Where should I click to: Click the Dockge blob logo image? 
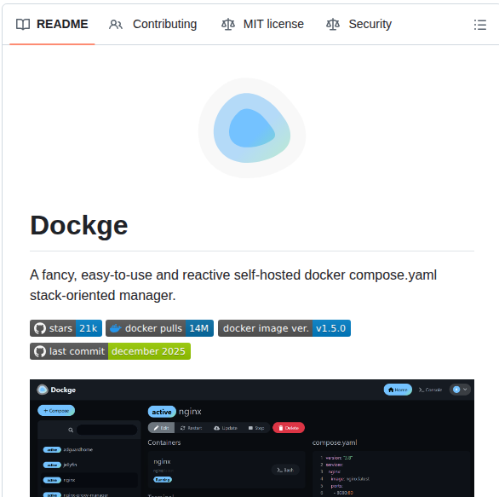tap(252, 128)
